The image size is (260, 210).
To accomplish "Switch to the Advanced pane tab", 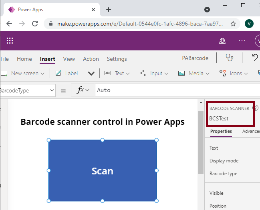I will 251,131.
